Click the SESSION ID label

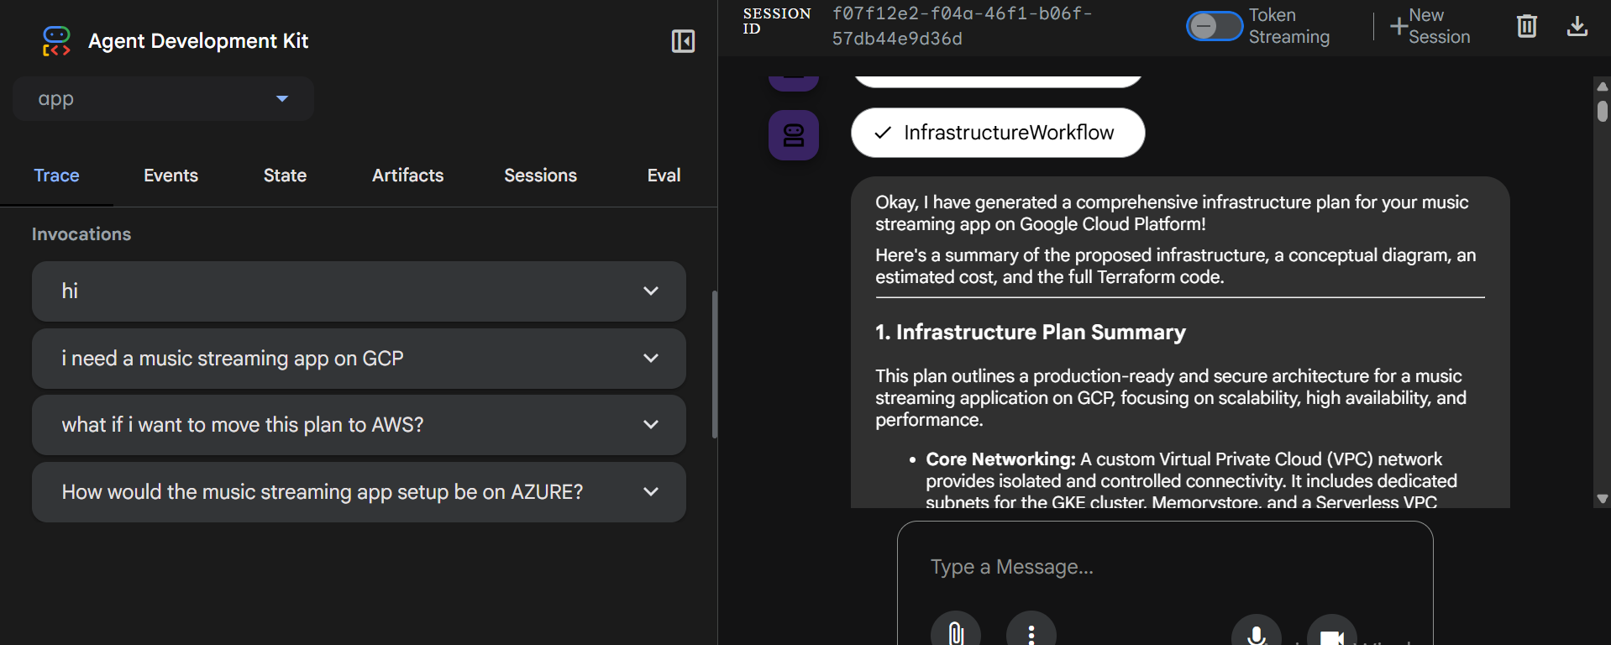point(777,21)
